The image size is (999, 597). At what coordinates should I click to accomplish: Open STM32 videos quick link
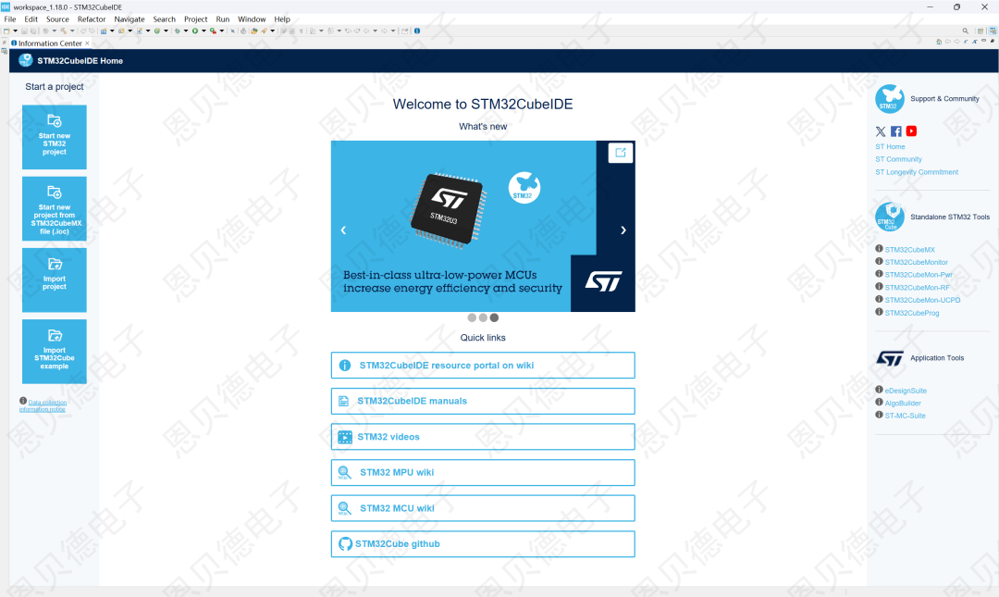click(483, 437)
